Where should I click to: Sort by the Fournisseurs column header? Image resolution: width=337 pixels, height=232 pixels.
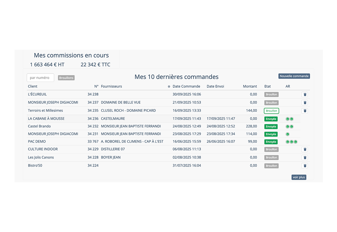click(111, 86)
